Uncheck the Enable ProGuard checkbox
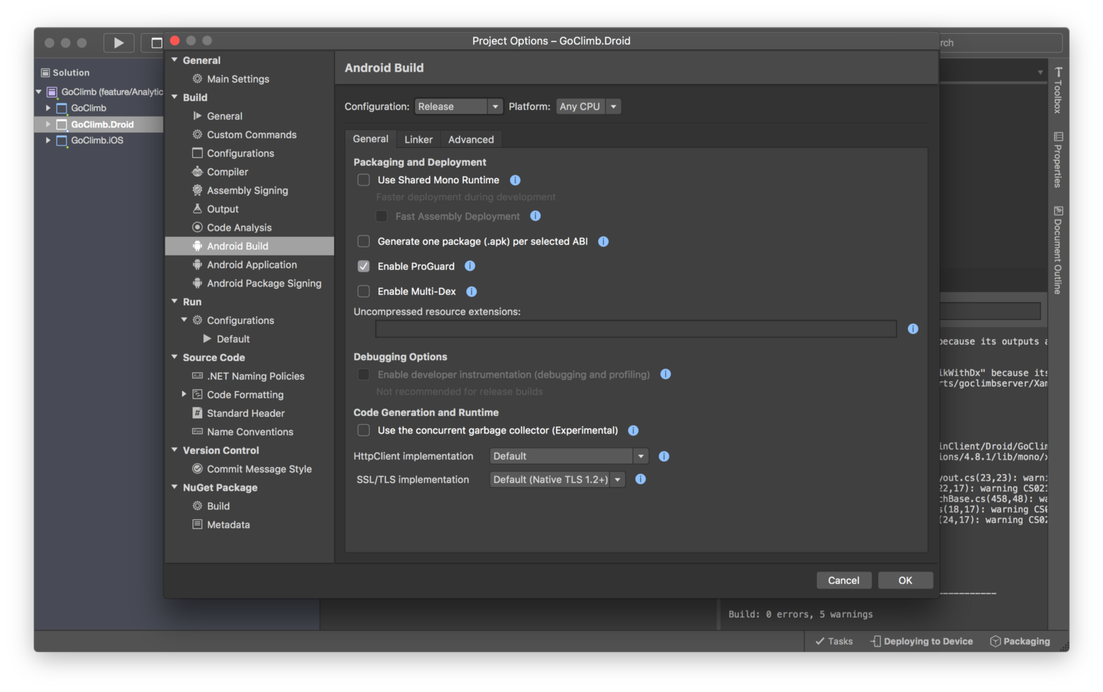The image size is (1103, 692). pyautogui.click(x=363, y=266)
